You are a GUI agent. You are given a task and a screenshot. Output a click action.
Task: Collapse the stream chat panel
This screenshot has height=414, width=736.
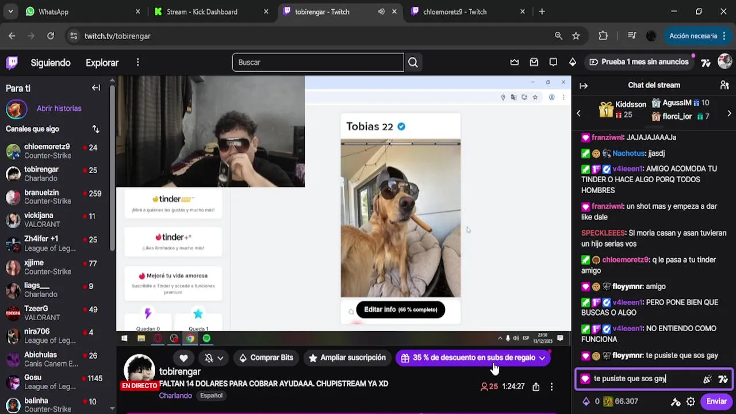(x=584, y=86)
